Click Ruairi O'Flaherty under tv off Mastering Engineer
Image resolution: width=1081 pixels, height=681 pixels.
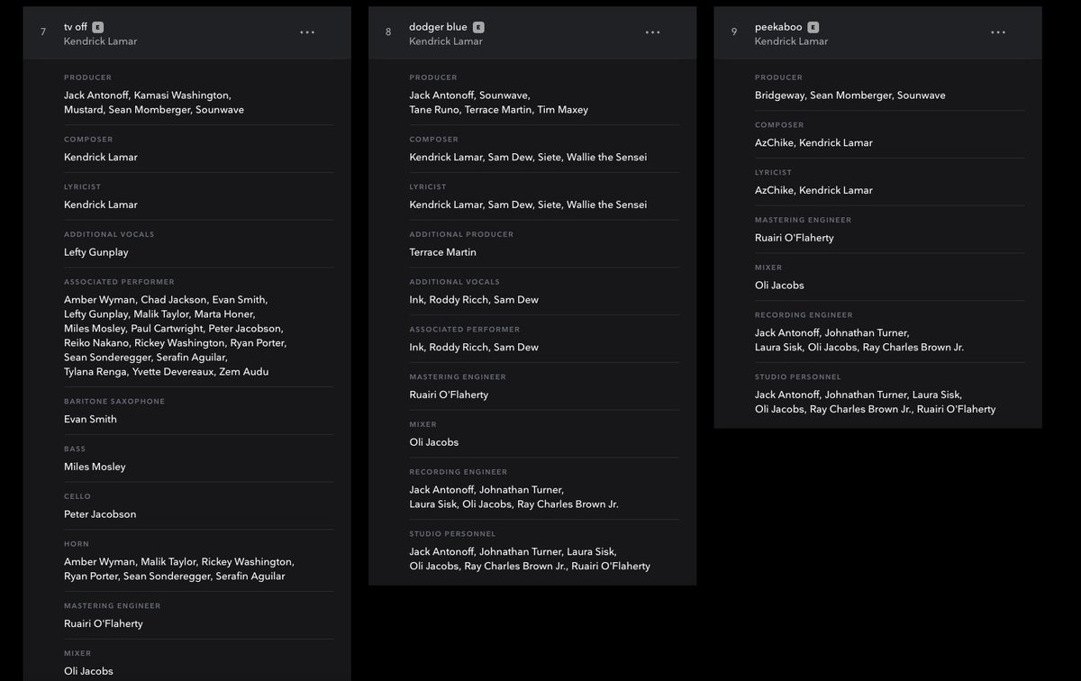pos(104,624)
